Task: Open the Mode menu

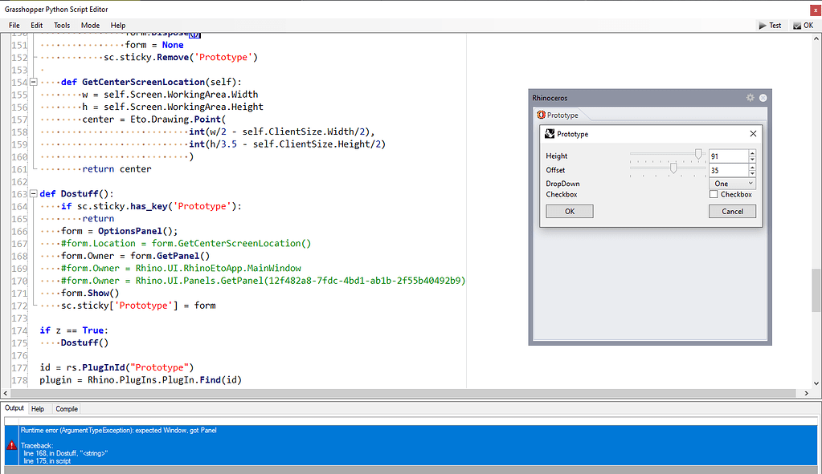Action: (89, 25)
